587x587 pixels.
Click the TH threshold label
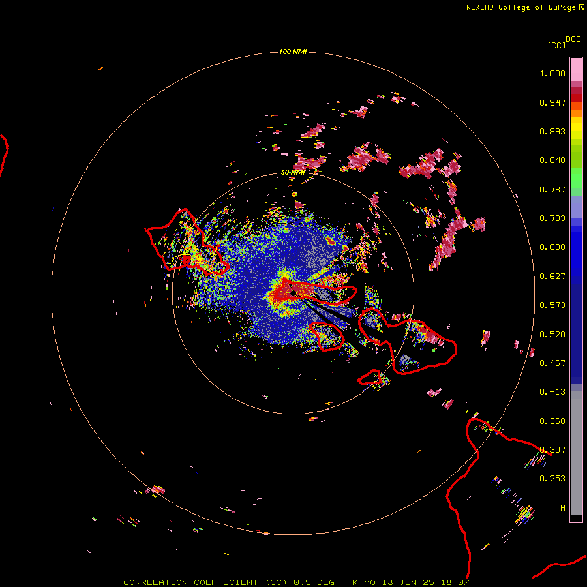(560, 508)
